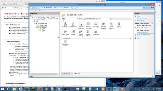163x91 pixels.
Task: Click Default Web Site in breadcrumb path
Action: pos(64,8)
